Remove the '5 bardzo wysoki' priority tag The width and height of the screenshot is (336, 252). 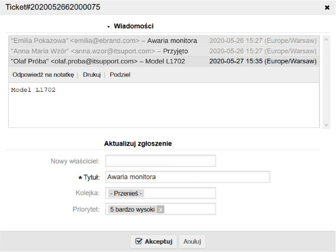[161, 209]
